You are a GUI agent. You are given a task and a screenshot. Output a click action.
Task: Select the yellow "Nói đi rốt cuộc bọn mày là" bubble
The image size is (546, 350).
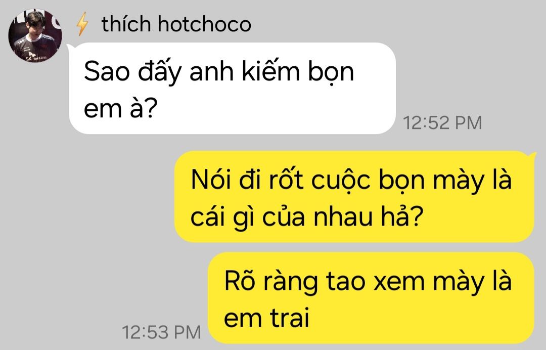point(354,196)
